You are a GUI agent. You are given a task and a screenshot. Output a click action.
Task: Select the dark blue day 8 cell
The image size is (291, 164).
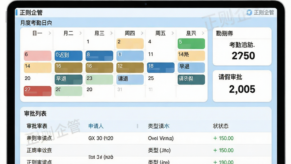[99, 56]
